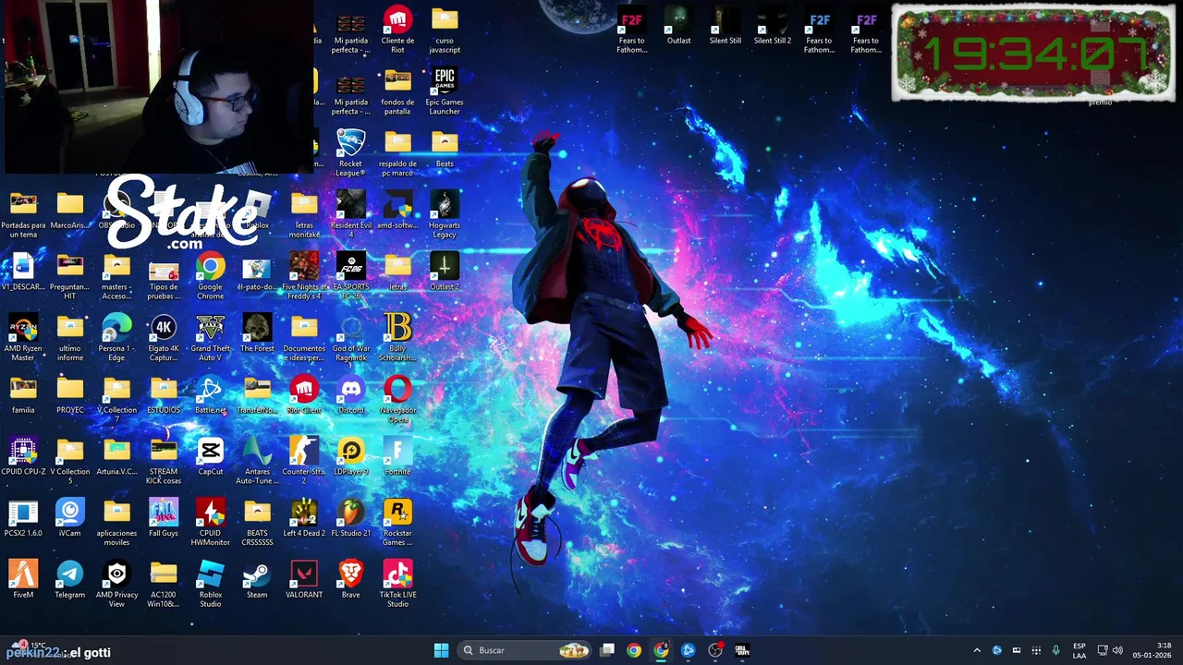Open the Windows Start menu
1183x665 pixels.
441,650
